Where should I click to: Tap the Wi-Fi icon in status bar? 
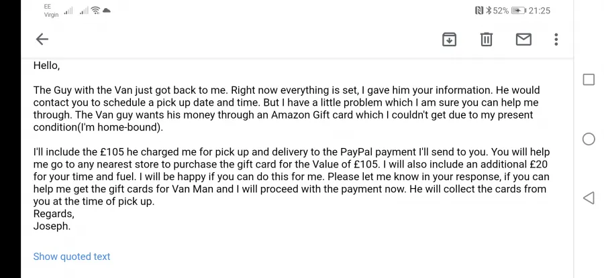tap(95, 11)
